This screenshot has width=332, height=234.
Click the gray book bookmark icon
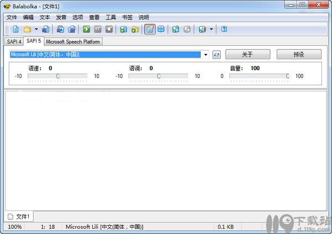[187, 29]
